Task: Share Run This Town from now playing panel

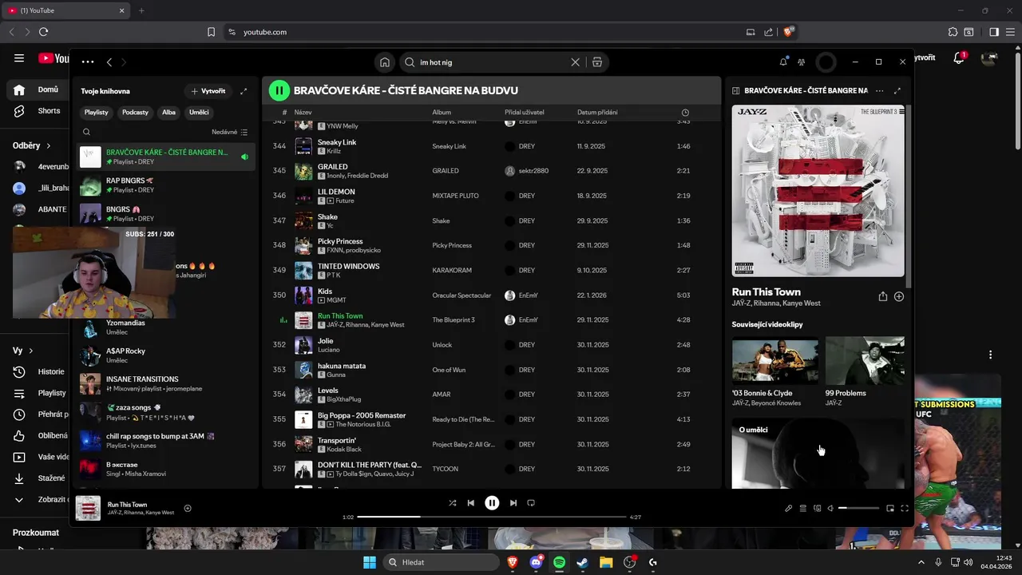Action: pos(882,296)
